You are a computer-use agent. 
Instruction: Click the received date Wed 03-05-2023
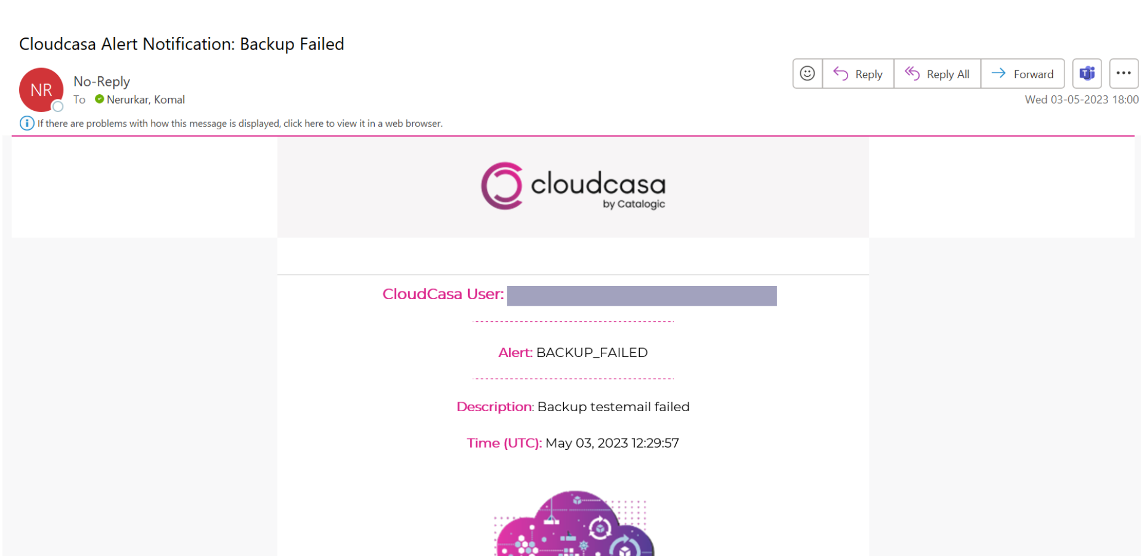tap(1066, 100)
